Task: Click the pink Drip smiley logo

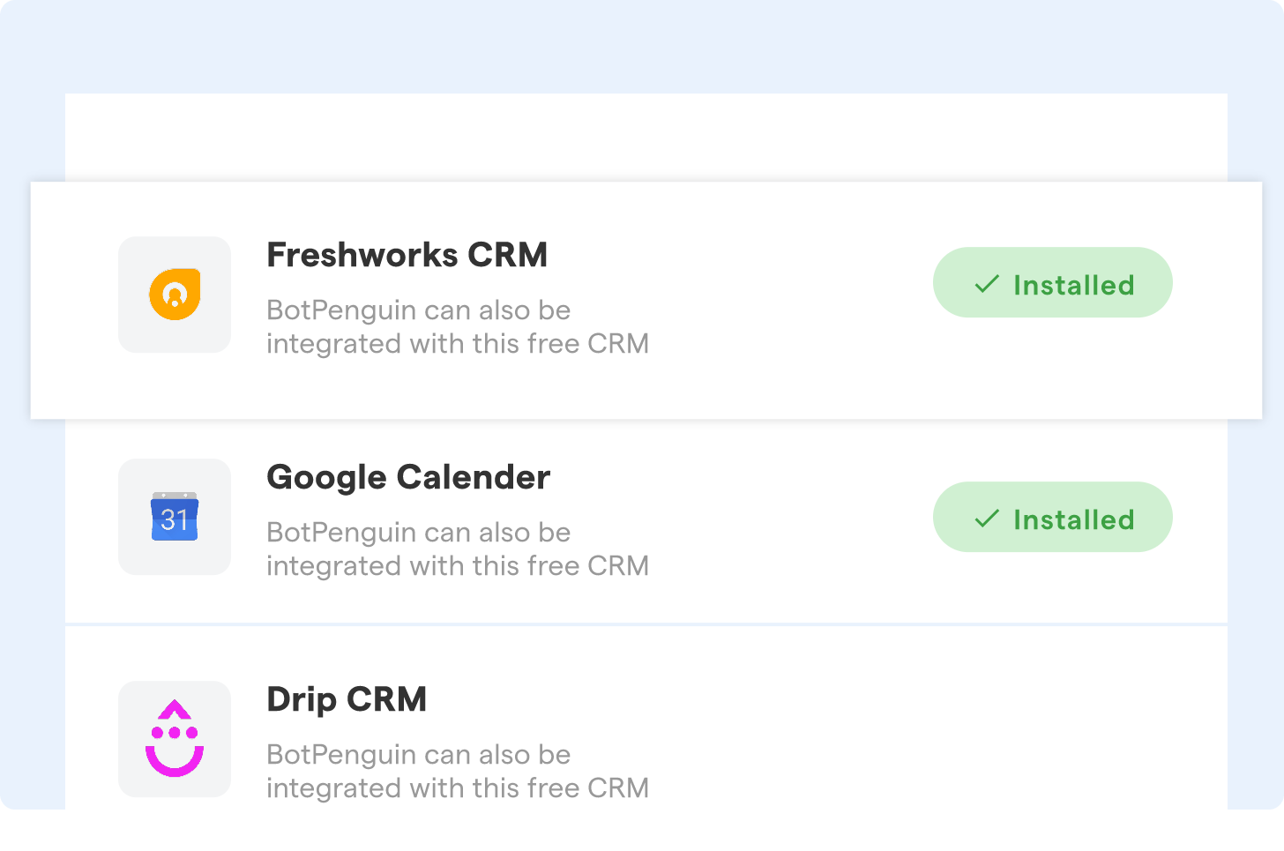Action: coord(174,739)
